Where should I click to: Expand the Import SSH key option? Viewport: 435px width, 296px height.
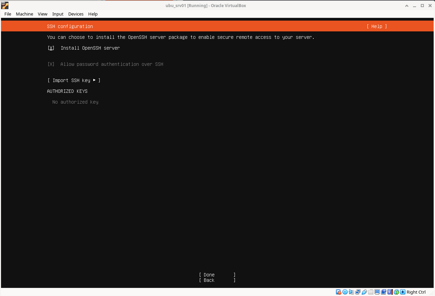[74, 80]
